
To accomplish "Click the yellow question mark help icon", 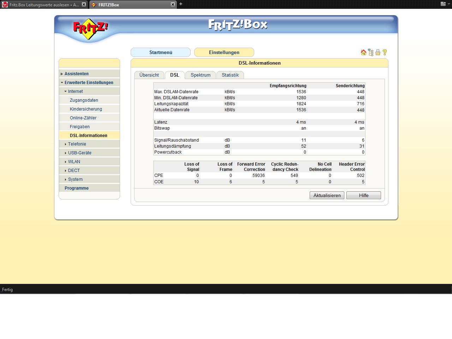I will pyautogui.click(x=385, y=52).
